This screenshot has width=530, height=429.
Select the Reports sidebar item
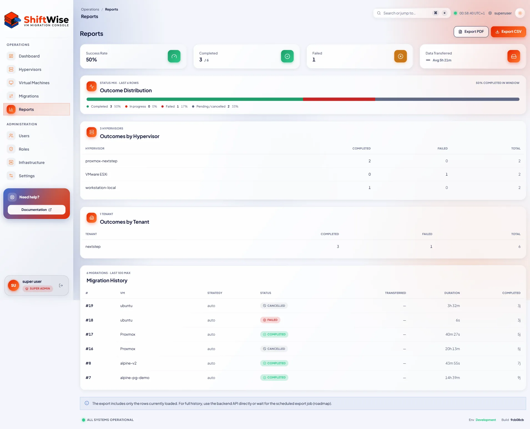(37, 109)
